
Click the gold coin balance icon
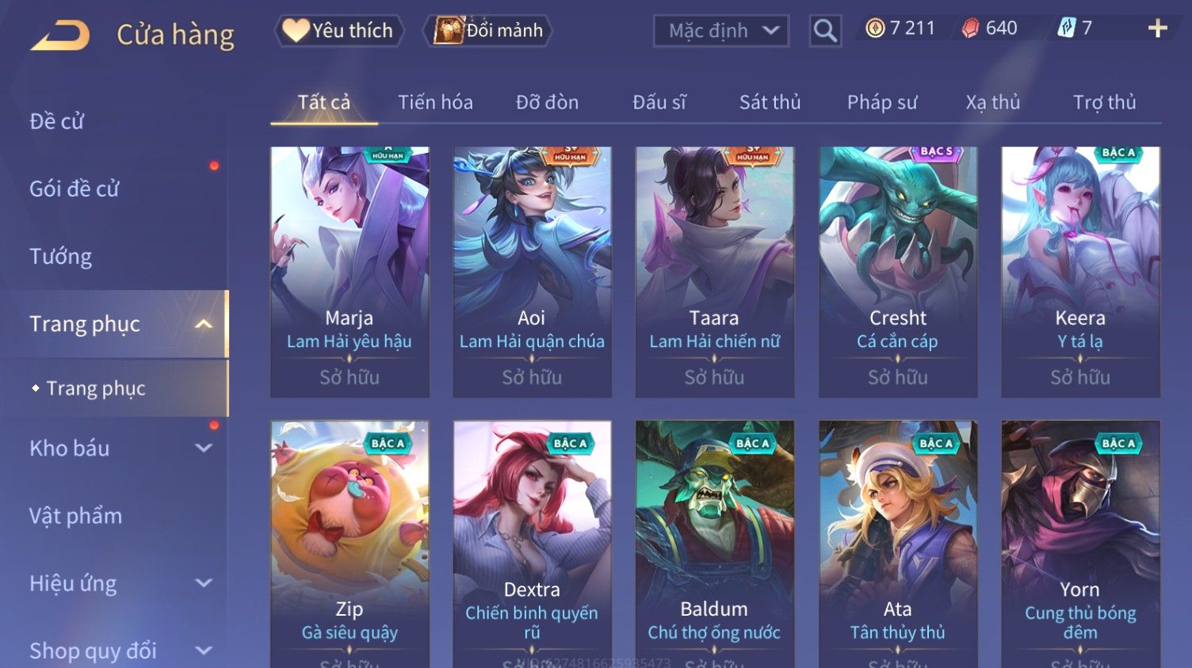tap(875, 29)
